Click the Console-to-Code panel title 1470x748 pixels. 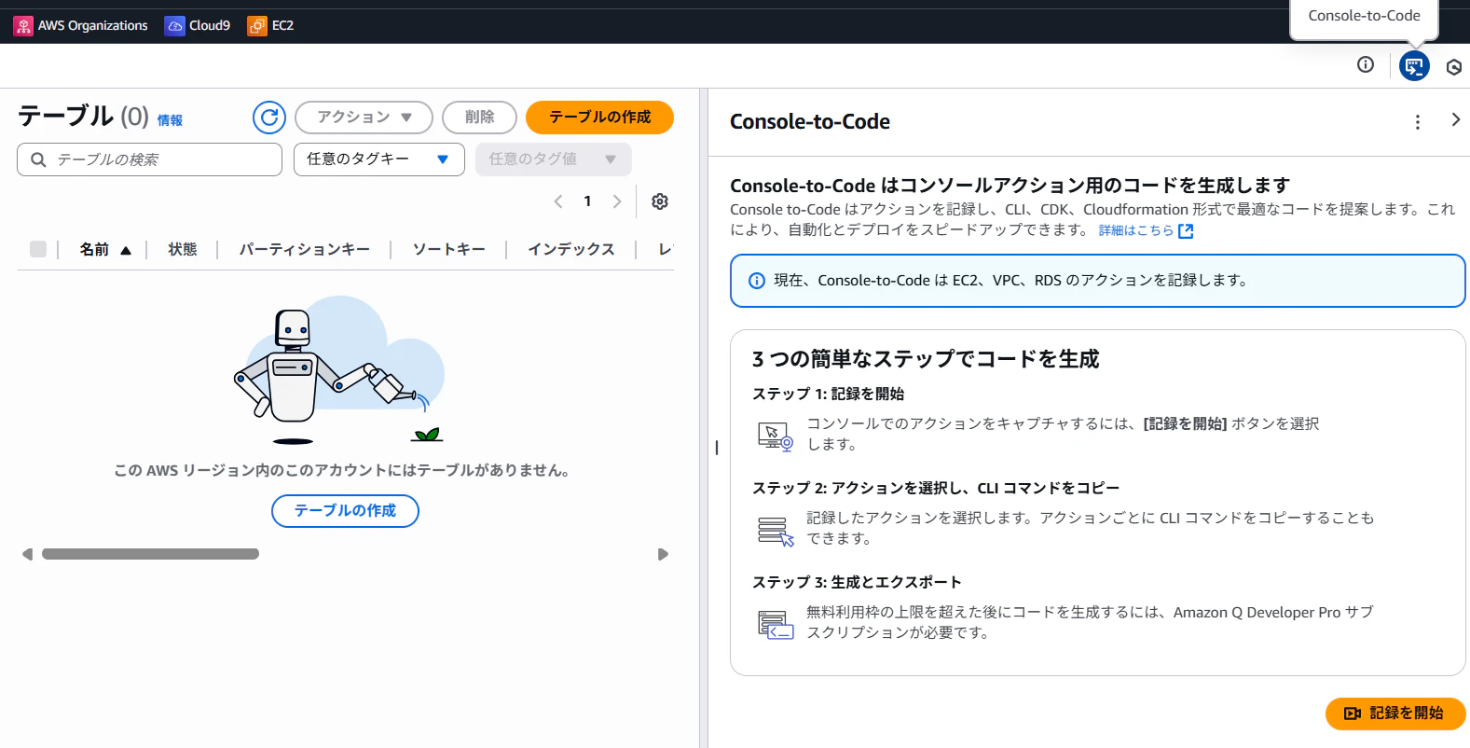click(x=809, y=122)
